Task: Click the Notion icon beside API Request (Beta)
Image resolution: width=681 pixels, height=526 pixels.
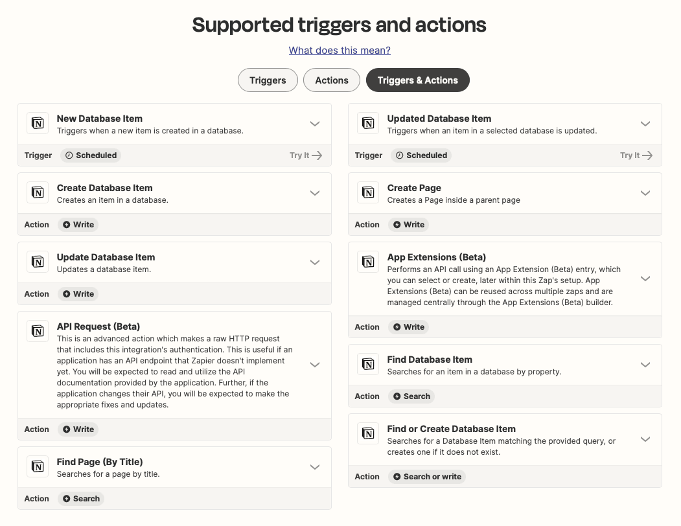Action: [38, 332]
